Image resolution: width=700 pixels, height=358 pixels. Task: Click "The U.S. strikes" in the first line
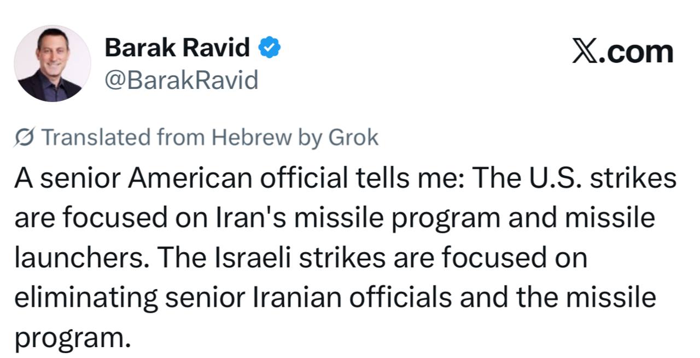coord(574,178)
